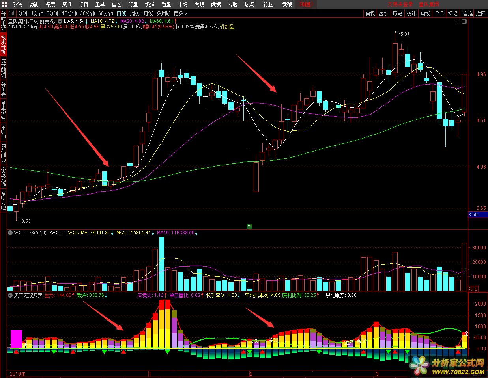Expand the 天下无双买卖 indicator dropdown arrow
The image size is (488, 378).
tap(10, 295)
